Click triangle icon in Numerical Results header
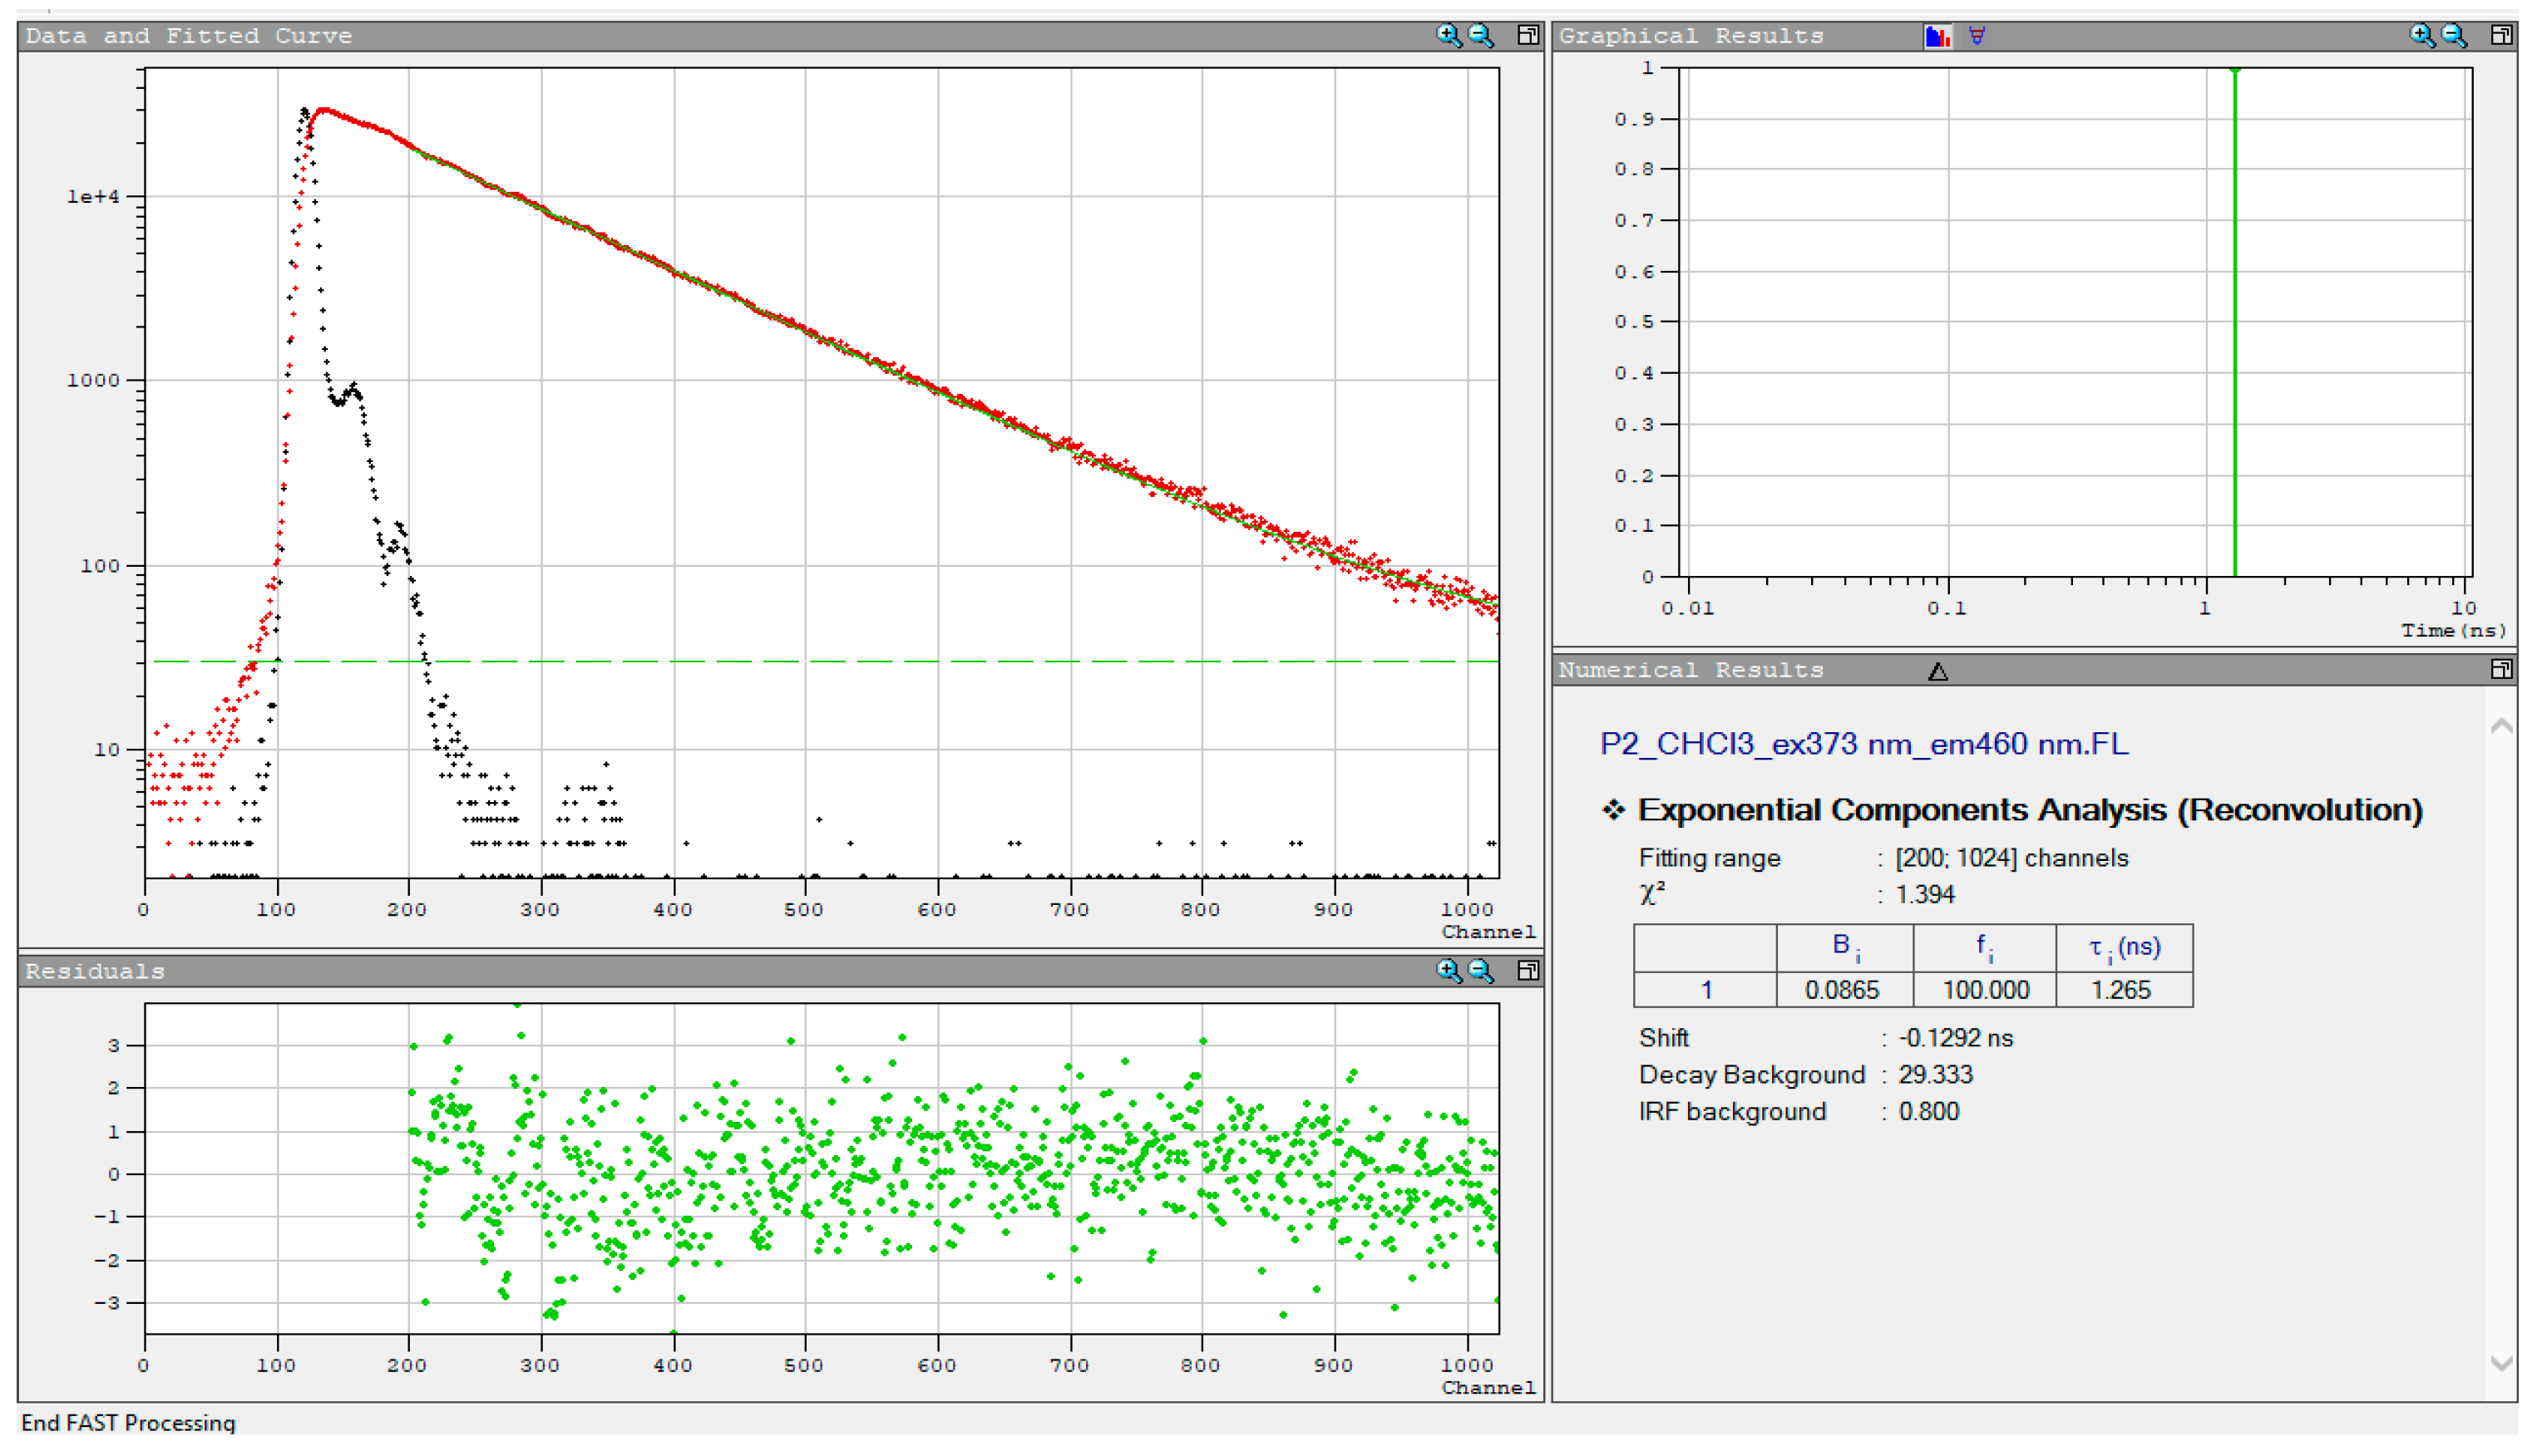The height and width of the screenshot is (1456, 2542). click(x=1937, y=671)
